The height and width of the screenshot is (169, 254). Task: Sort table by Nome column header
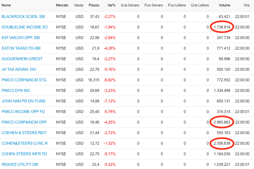(6, 5)
